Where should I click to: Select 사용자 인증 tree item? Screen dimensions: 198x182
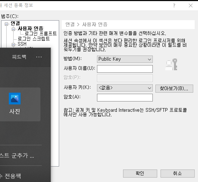click(x=30, y=29)
